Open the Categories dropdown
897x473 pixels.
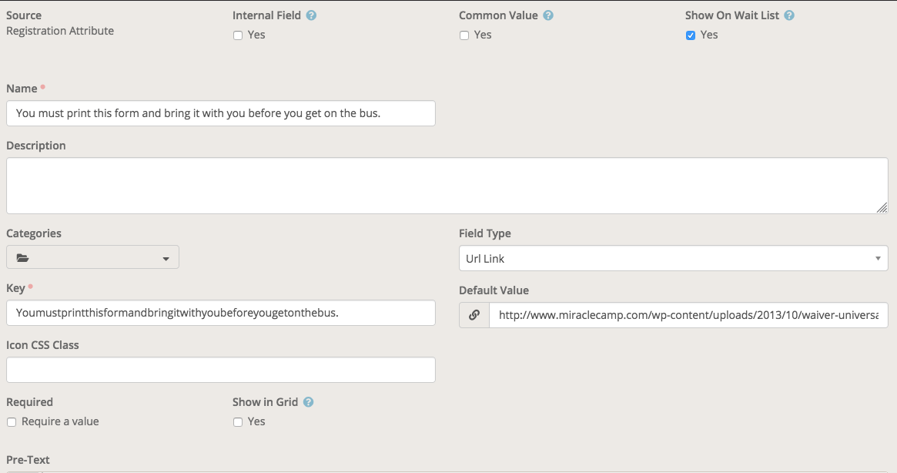point(166,257)
